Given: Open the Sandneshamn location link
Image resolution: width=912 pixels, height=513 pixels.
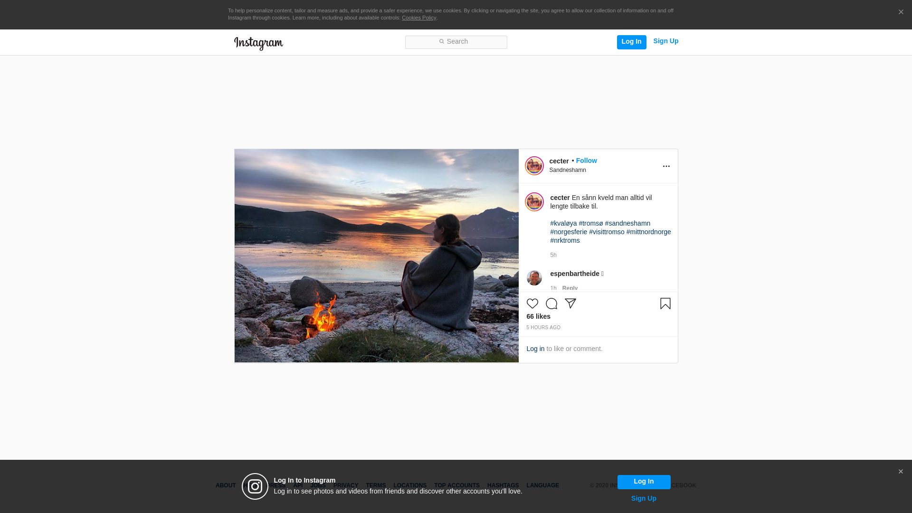Looking at the screenshot, I should [x=567, y=170].
